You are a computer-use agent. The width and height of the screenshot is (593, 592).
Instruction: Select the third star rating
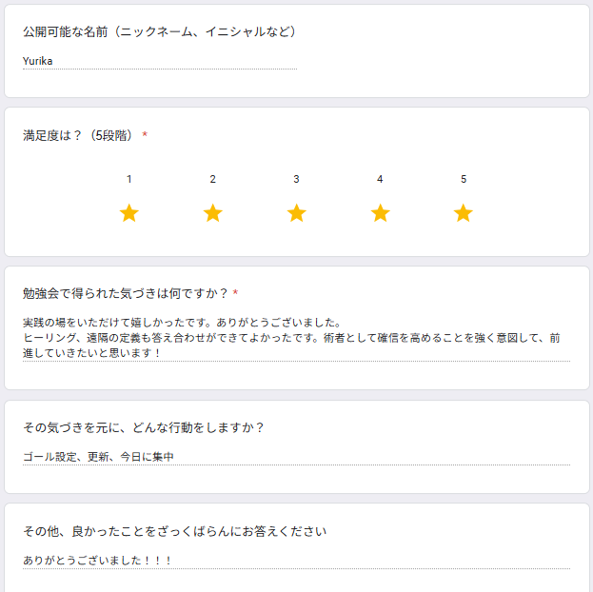[x=297, y=212]
